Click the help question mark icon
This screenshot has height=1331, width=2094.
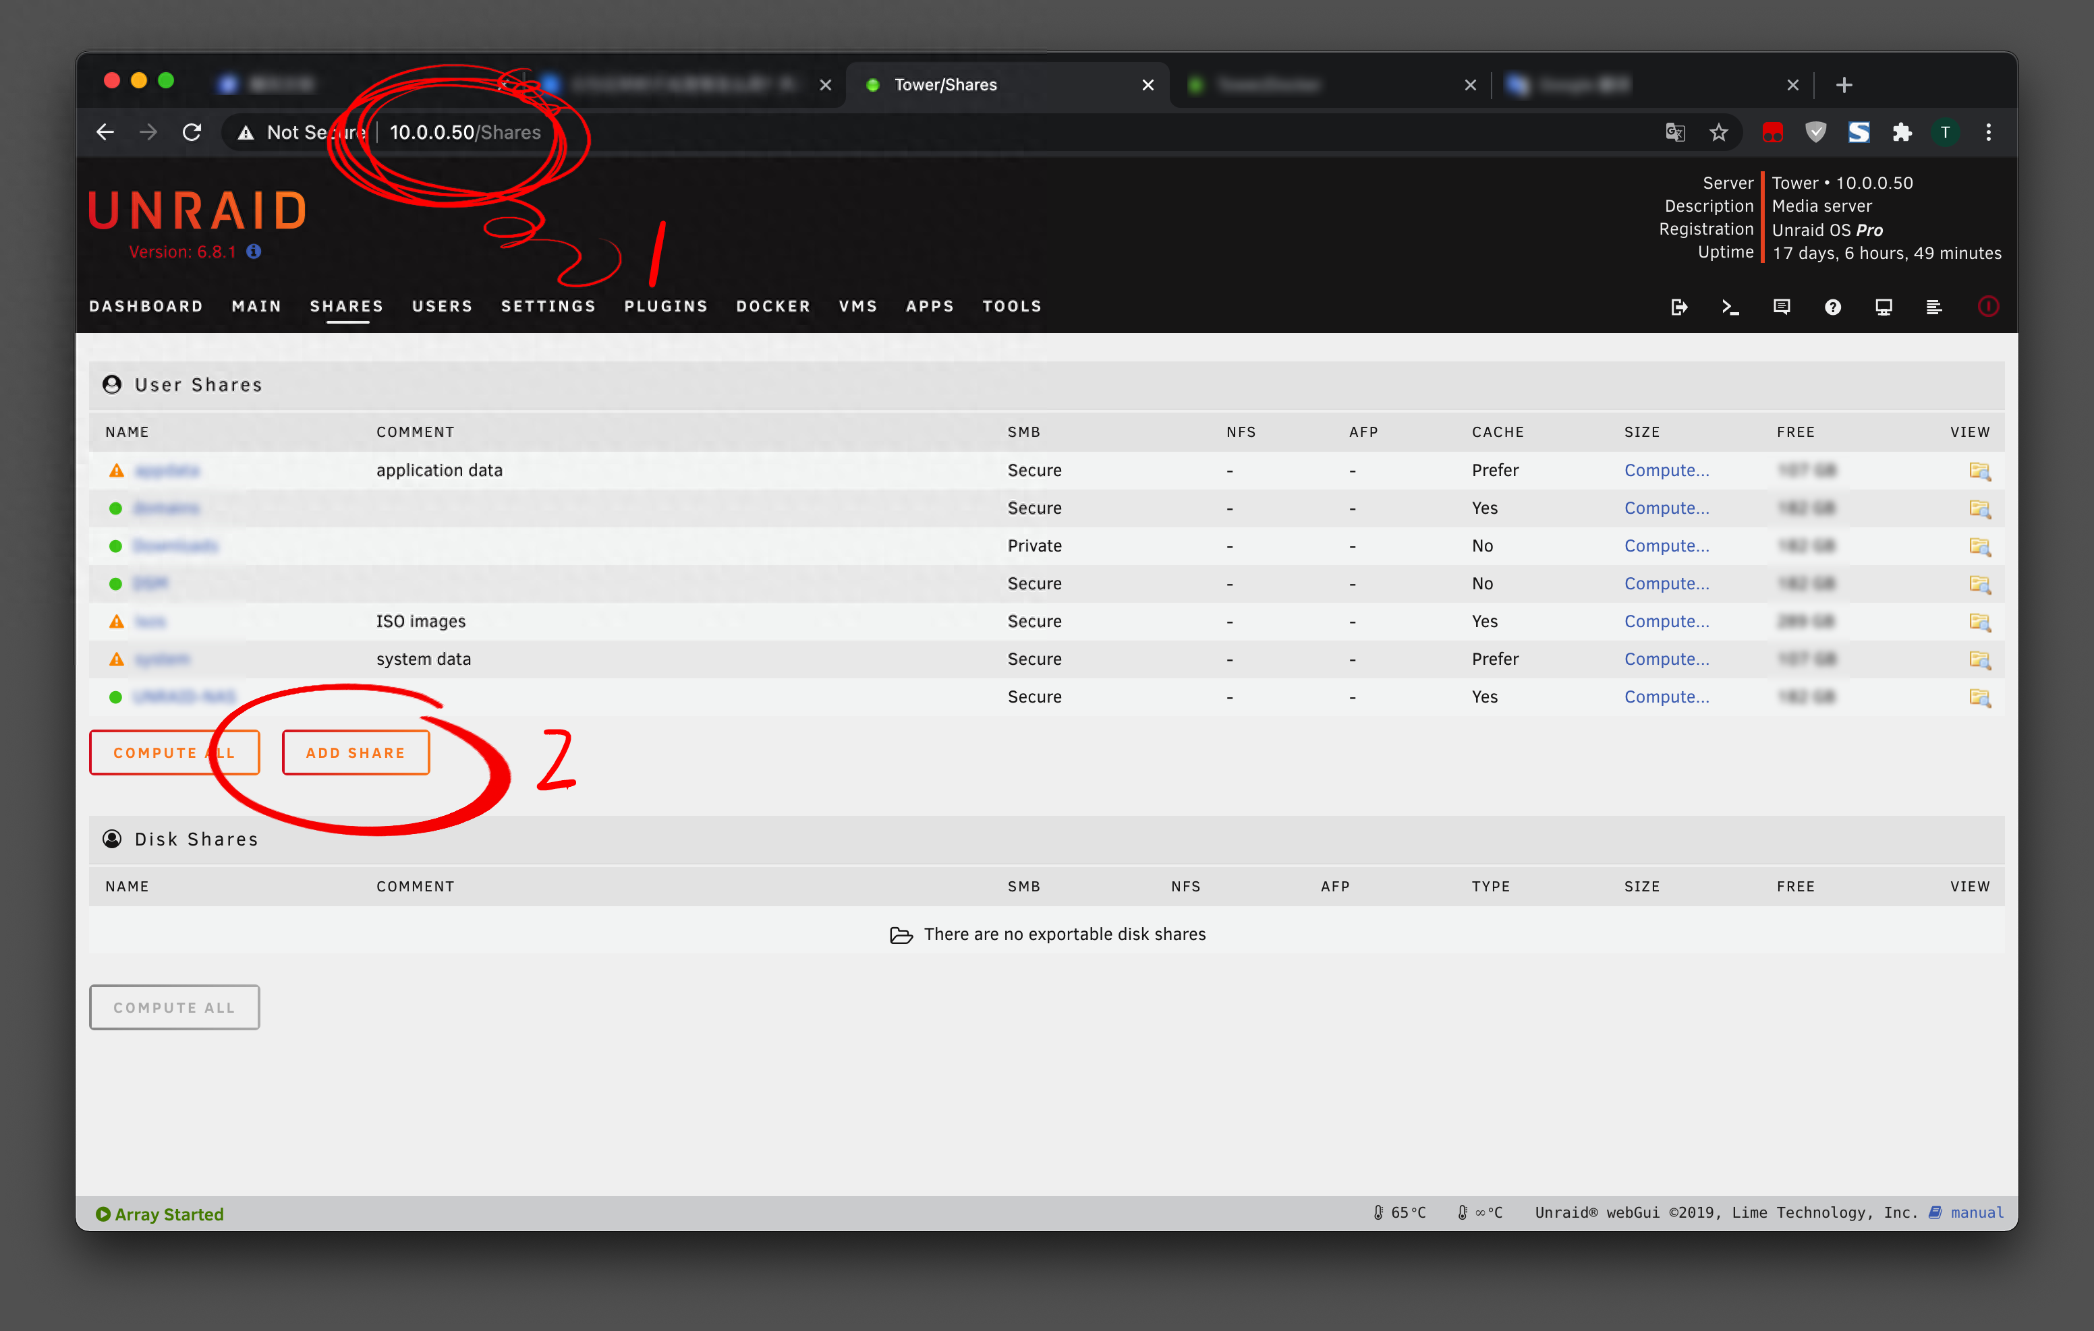[x=1832, y=306]
